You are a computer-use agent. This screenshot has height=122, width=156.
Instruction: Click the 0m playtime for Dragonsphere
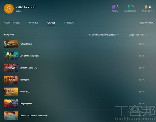click(x=143, y=104)
